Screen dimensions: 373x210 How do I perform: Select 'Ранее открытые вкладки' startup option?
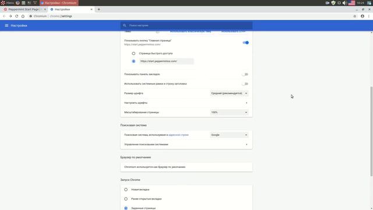126,199
